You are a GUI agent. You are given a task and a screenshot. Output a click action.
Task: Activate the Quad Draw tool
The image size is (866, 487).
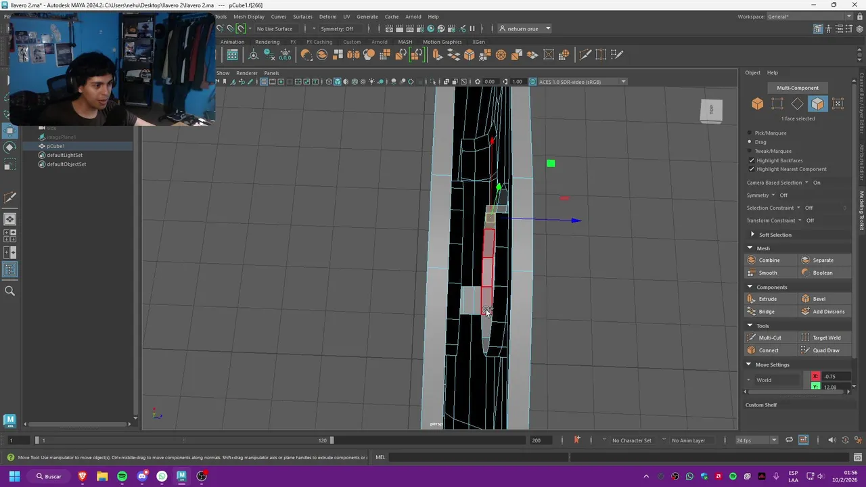click(x=824, y=350)
